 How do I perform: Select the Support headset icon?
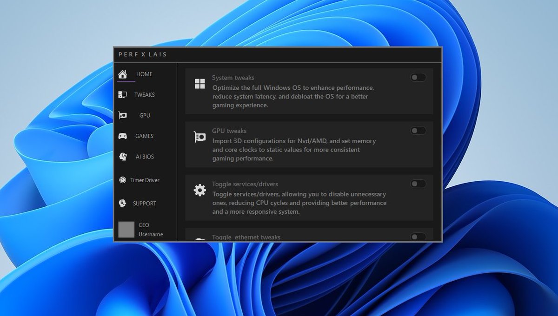(123, 203)
